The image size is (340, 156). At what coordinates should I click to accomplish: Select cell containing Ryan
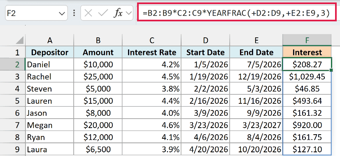click(50, 137)
